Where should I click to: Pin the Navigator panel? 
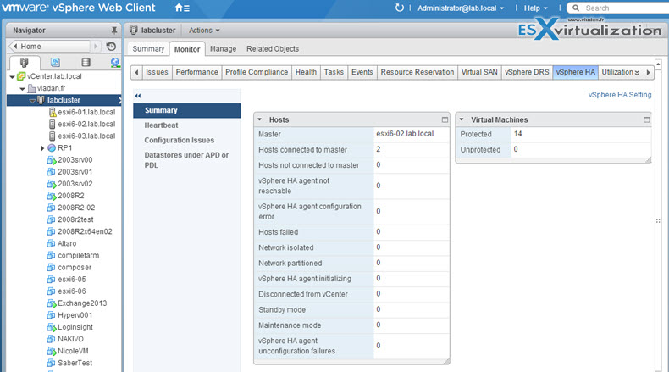pyautogui.click(x=114, y=31)
